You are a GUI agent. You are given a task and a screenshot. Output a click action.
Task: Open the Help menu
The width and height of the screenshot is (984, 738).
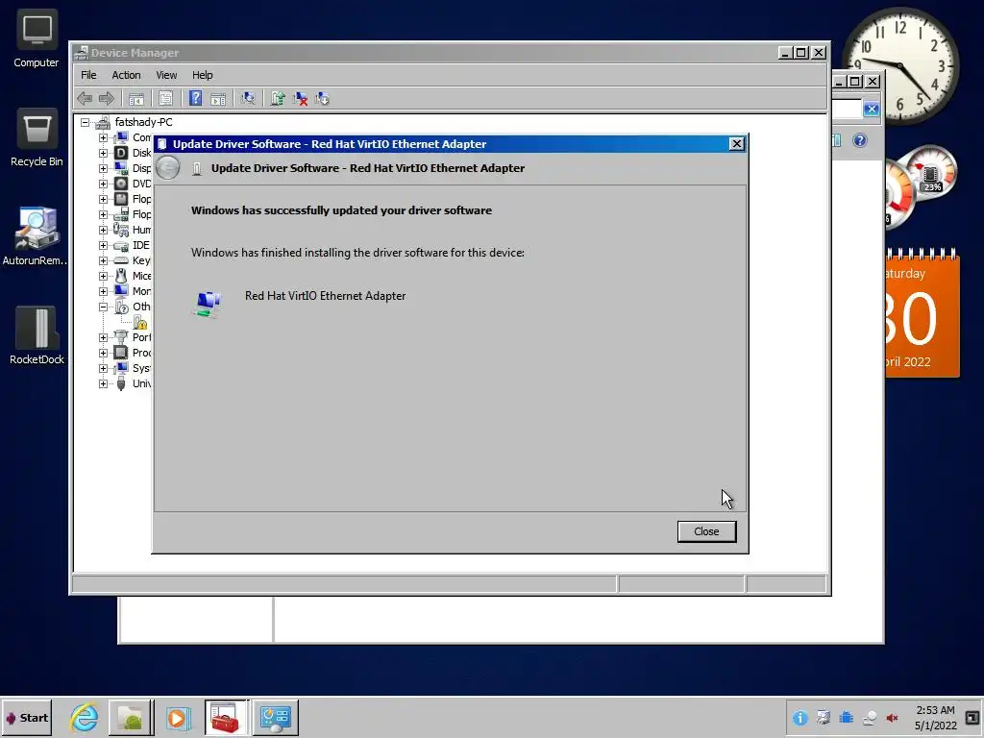202,75
